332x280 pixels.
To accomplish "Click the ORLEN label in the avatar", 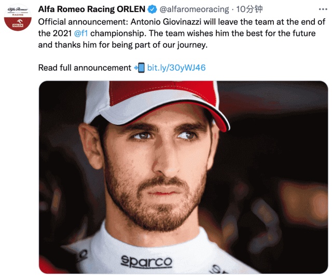I will coord(17,25).
